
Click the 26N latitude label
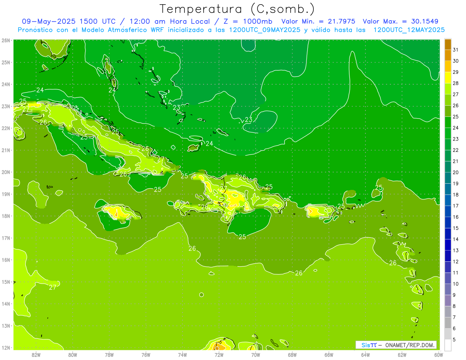(6, 40)
